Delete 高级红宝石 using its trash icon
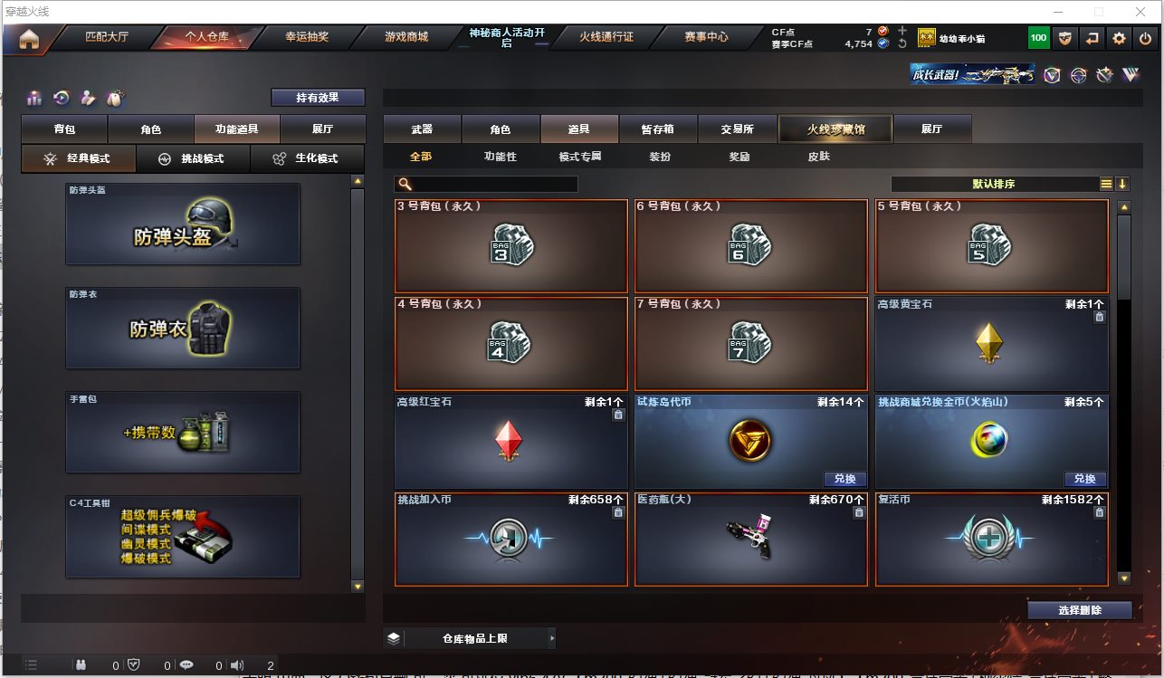Image resolution: width=1164 pixels, height=678 pixels. coord(618,415)
